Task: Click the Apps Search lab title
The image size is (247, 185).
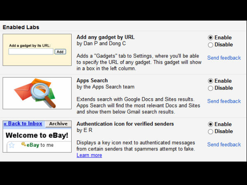Action: click(x=92, y=81)
